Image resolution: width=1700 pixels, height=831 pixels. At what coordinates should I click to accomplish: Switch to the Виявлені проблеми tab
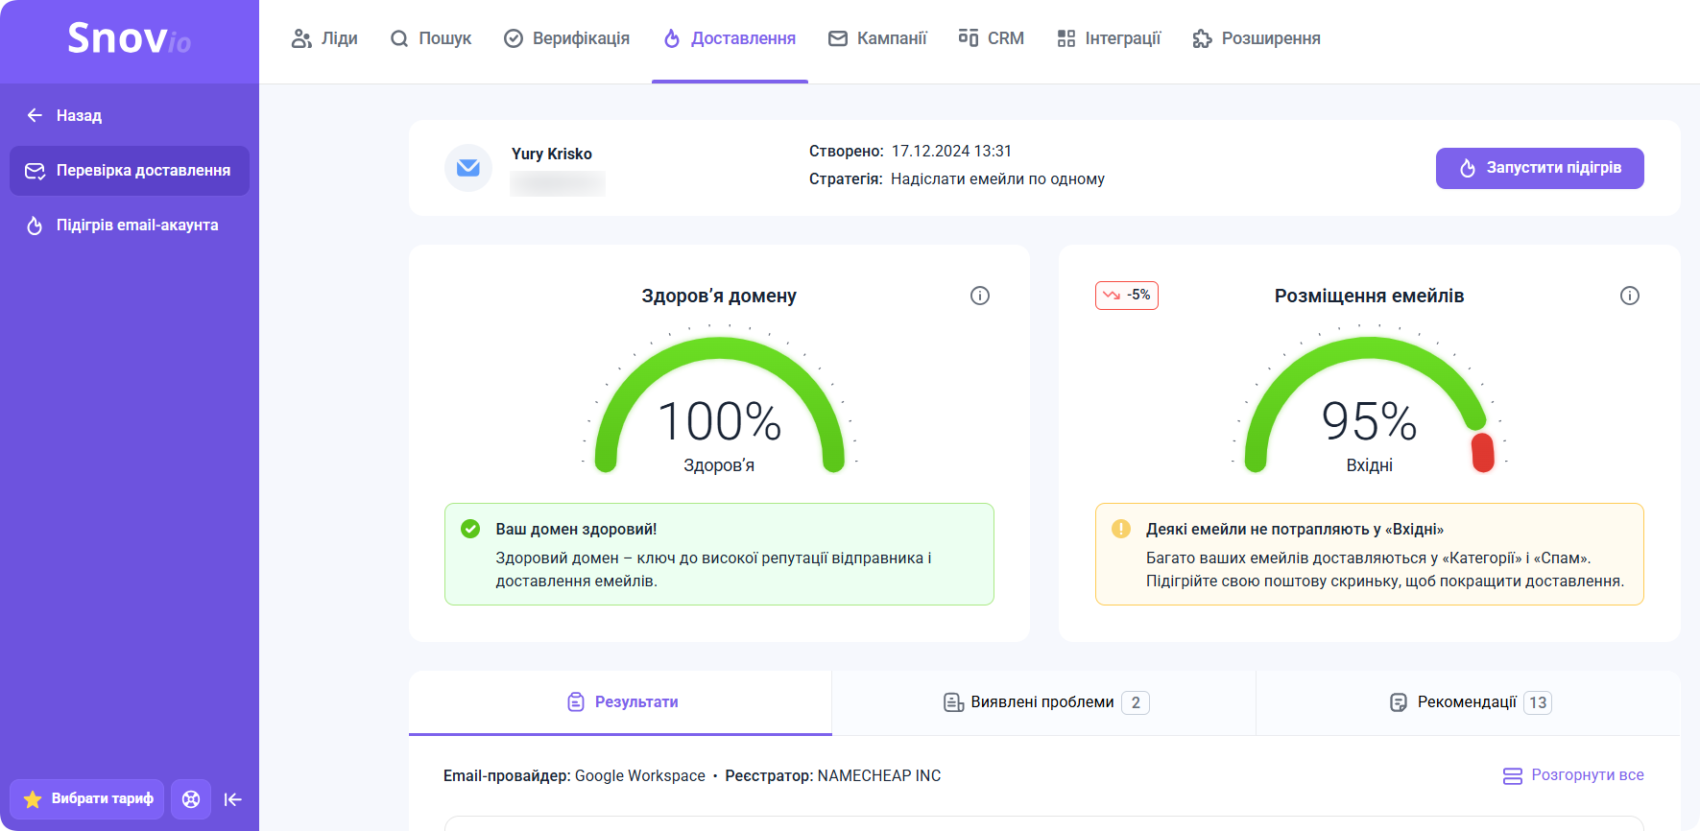point(1044,702)
